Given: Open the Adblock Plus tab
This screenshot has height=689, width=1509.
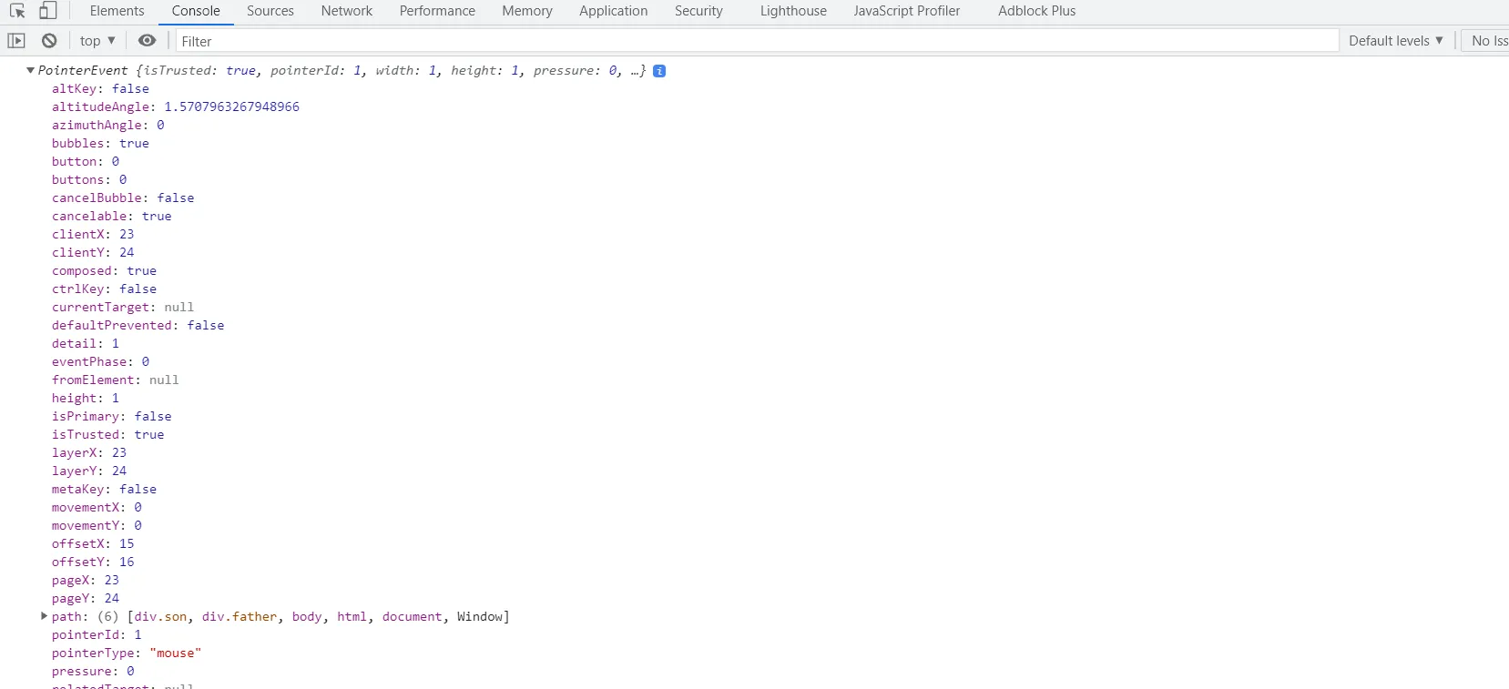Looking at the screenshot, I should [1037, 11].
